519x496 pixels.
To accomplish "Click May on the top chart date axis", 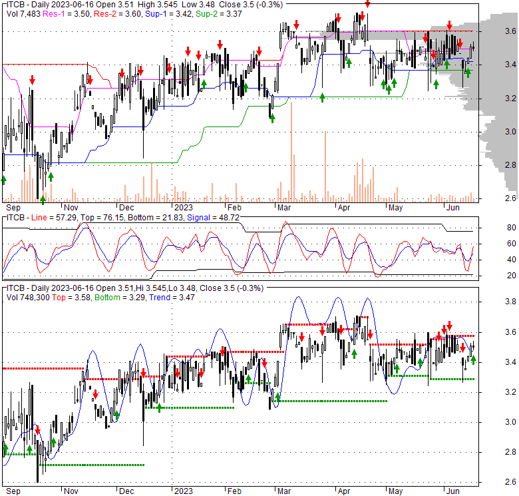I will pos(395,208).
